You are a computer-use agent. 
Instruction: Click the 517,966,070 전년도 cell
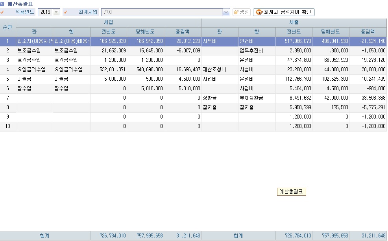point(294,41)
